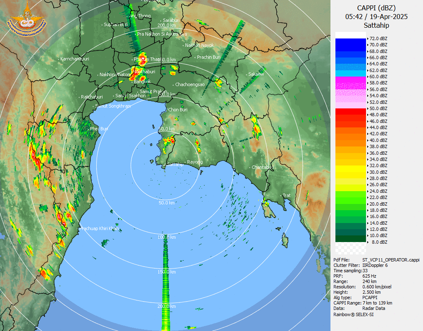
Task: Click the Sattahip radar site label
Action: click(x=175, y=164)
